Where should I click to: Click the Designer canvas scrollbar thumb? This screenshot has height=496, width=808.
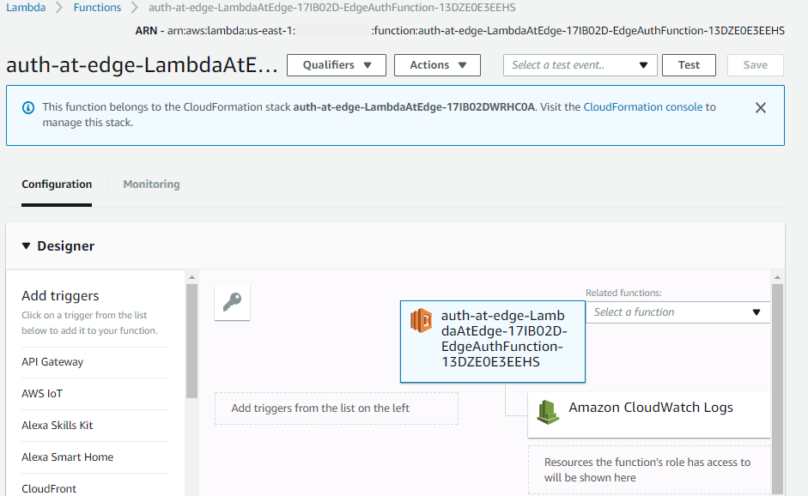777,389
